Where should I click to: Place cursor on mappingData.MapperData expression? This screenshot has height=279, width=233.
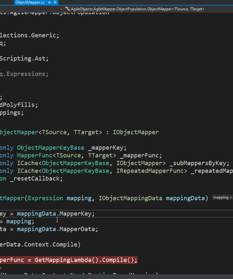pos(57,229)
